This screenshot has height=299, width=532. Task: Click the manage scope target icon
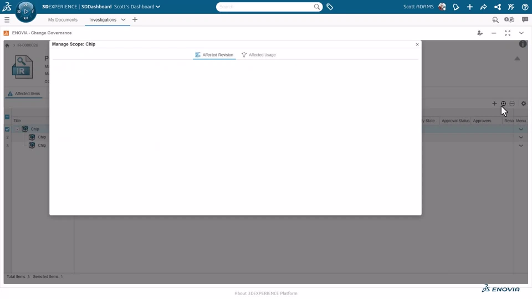click(504, 104)
